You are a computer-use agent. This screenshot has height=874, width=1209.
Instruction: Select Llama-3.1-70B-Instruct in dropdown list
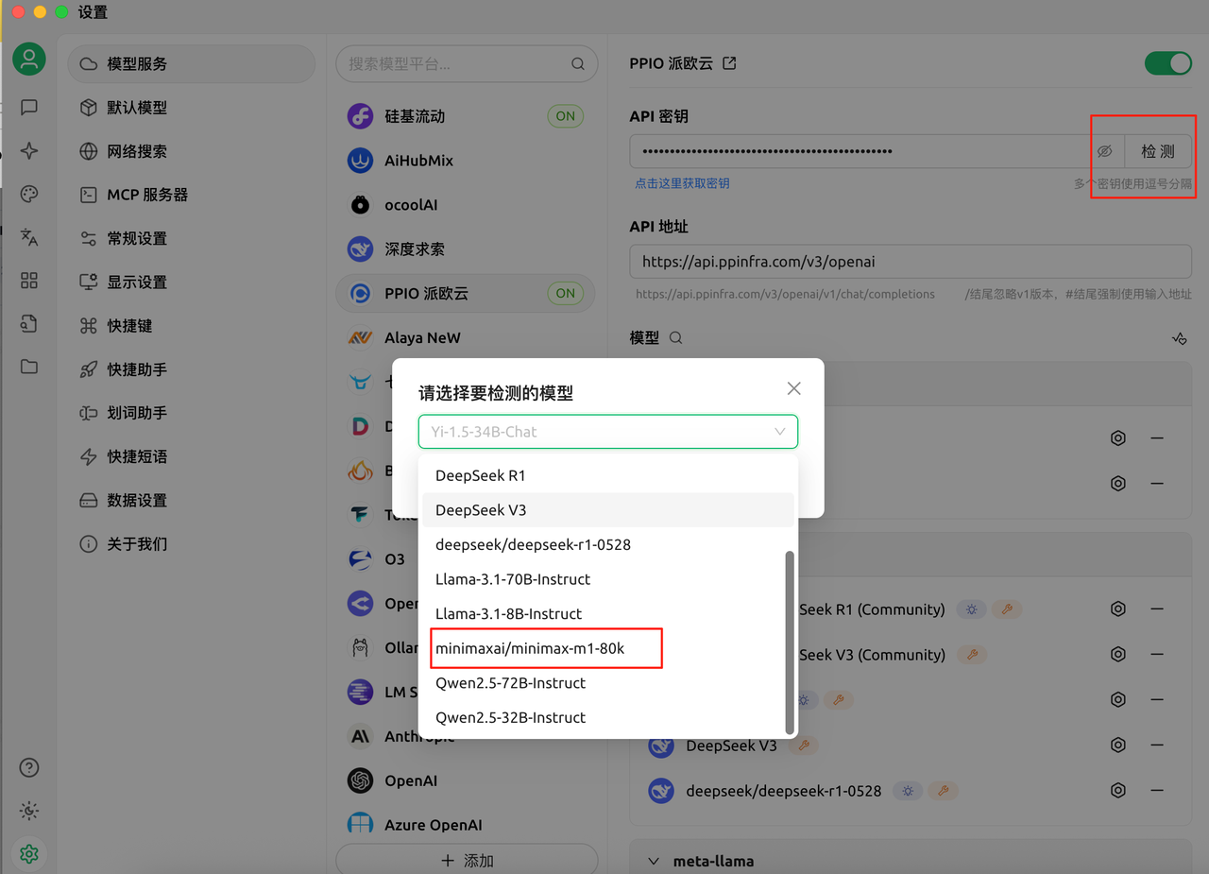tap(607, 579)
